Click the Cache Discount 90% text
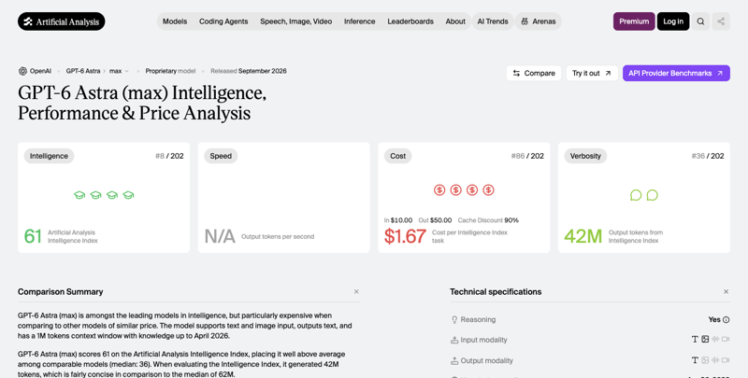The height and width of the screenshot is (378, 748). coord(488,220)
